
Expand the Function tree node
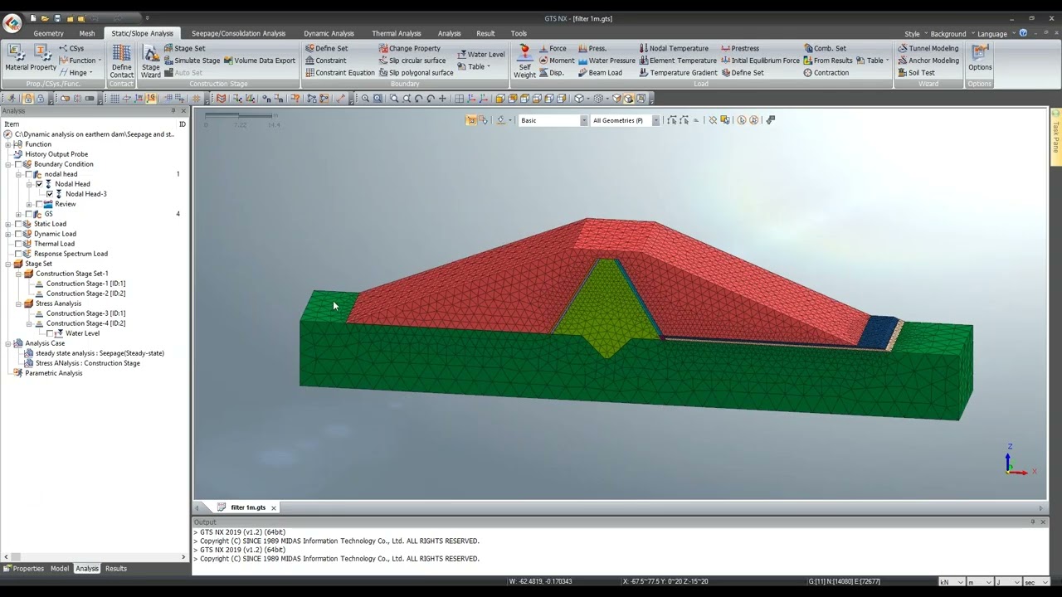click(8, 144)
